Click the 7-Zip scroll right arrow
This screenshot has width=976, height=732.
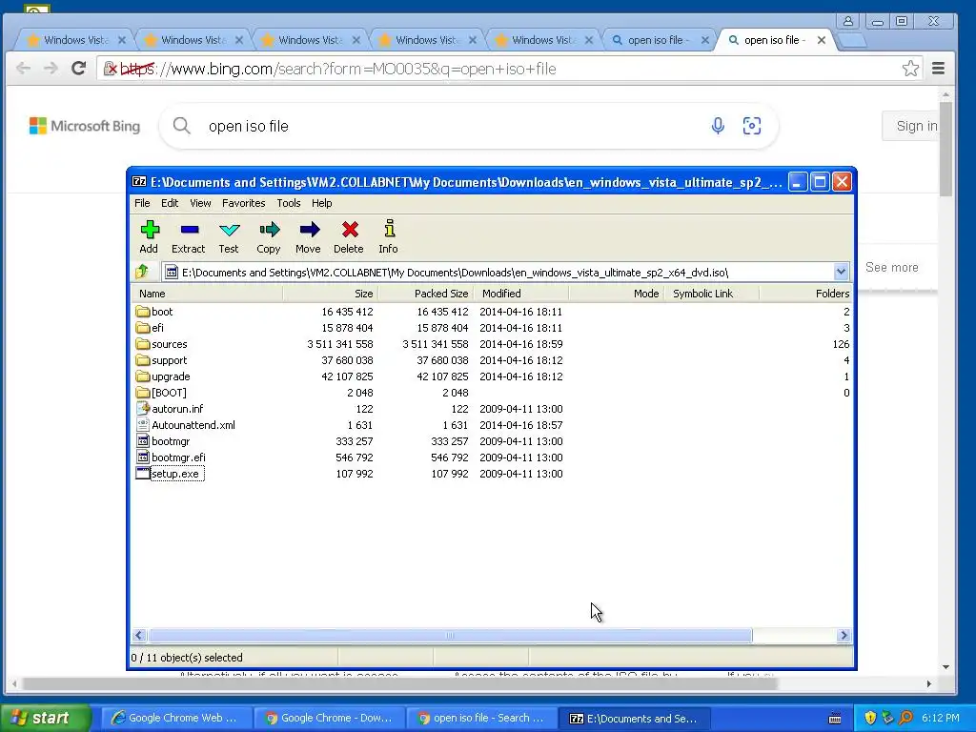(844, 635)
